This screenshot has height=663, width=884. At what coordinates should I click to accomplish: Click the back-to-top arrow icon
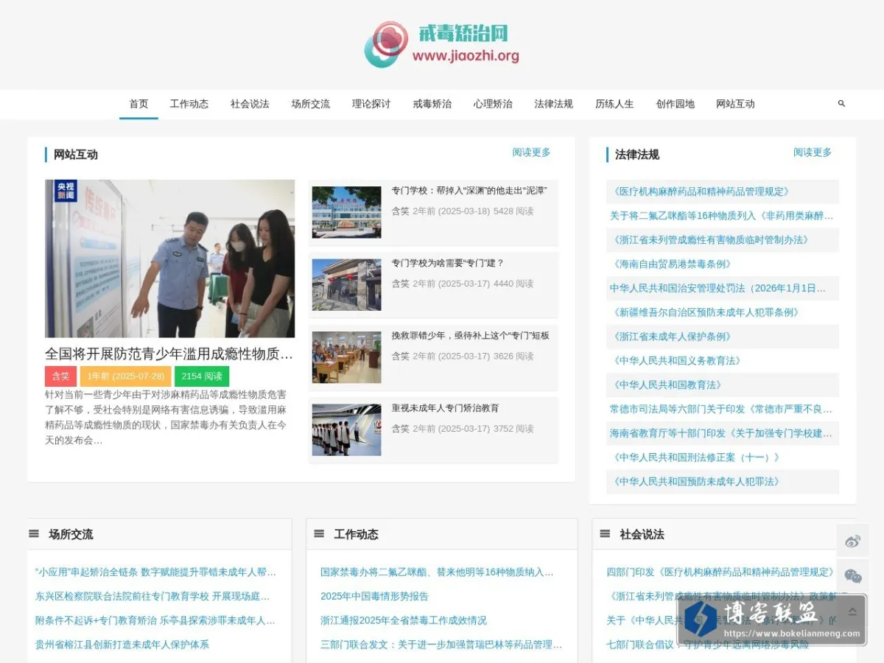853,611
